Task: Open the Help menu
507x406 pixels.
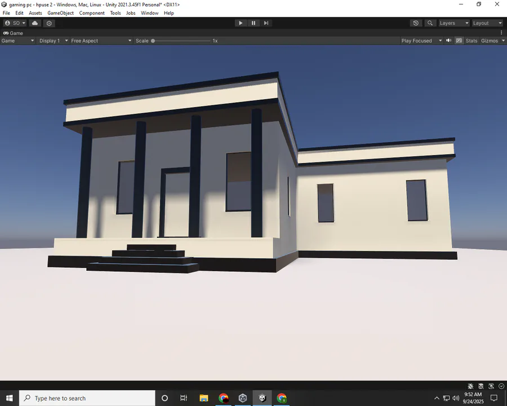Action: (169, 13)
